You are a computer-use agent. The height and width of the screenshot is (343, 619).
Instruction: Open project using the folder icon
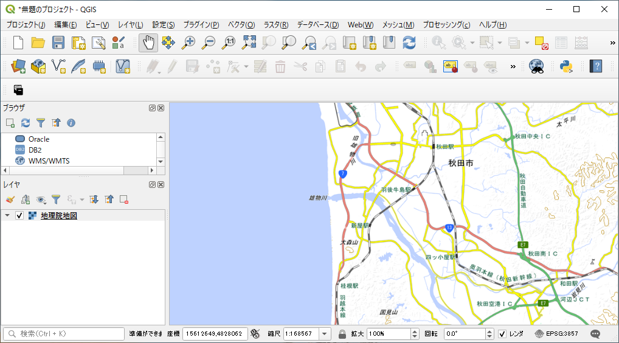(x=38, y=43)
